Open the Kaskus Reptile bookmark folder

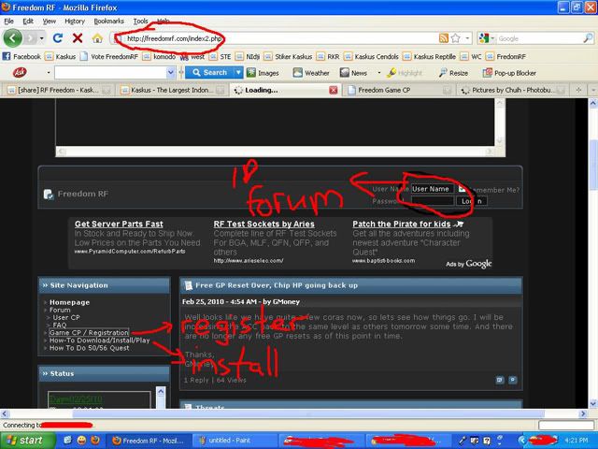(x=429, y=56)
